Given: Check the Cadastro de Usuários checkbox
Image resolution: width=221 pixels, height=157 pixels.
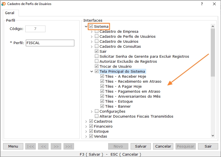Looking at the screenshot, I should [x=96, y=41].
